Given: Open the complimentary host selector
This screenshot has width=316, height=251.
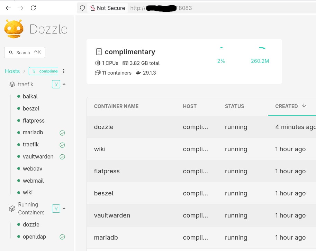Looking at the screenshot, I should point(44,71).
